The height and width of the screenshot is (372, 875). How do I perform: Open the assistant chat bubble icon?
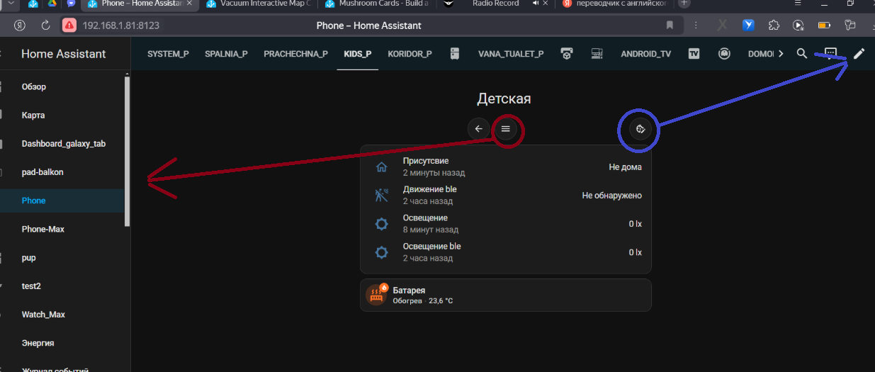pos(830,53)
